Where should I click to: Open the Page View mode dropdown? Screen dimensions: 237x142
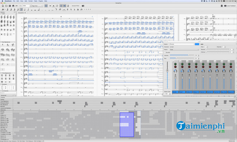[x=37, y=6]
